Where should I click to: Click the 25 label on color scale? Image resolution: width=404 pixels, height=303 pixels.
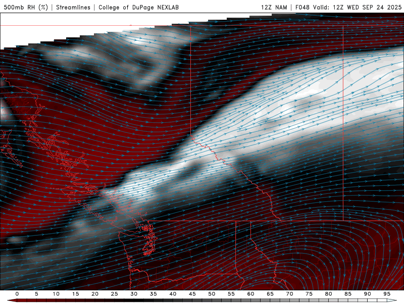[x=114, y=294]
